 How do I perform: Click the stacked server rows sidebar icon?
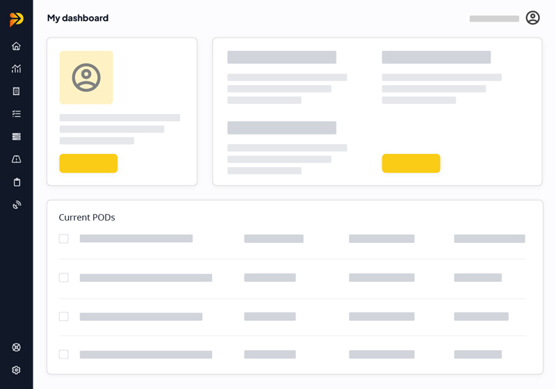(17, 136)
